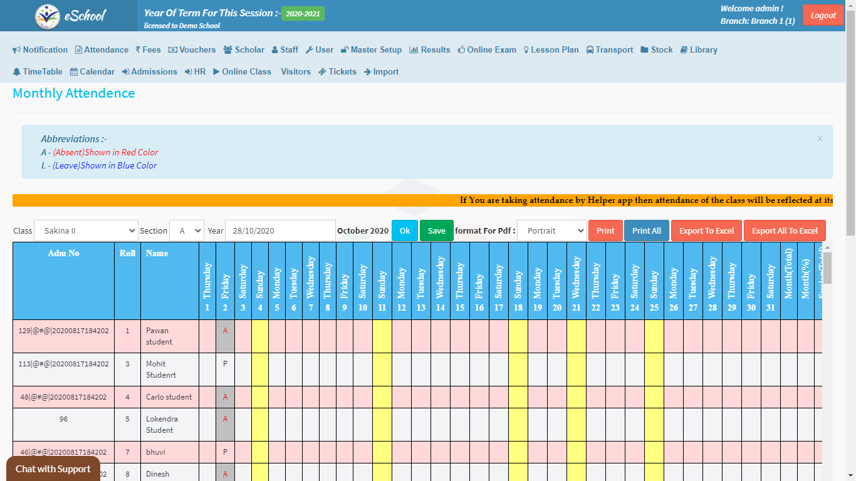Viewport: 856px width, 481px height.
Task: Click the eSchool logo icon
Action: coord(47,16)
